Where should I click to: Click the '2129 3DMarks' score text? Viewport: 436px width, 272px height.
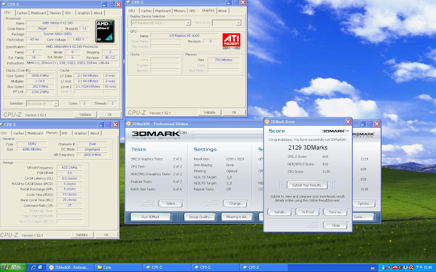(x=307, y=147)
